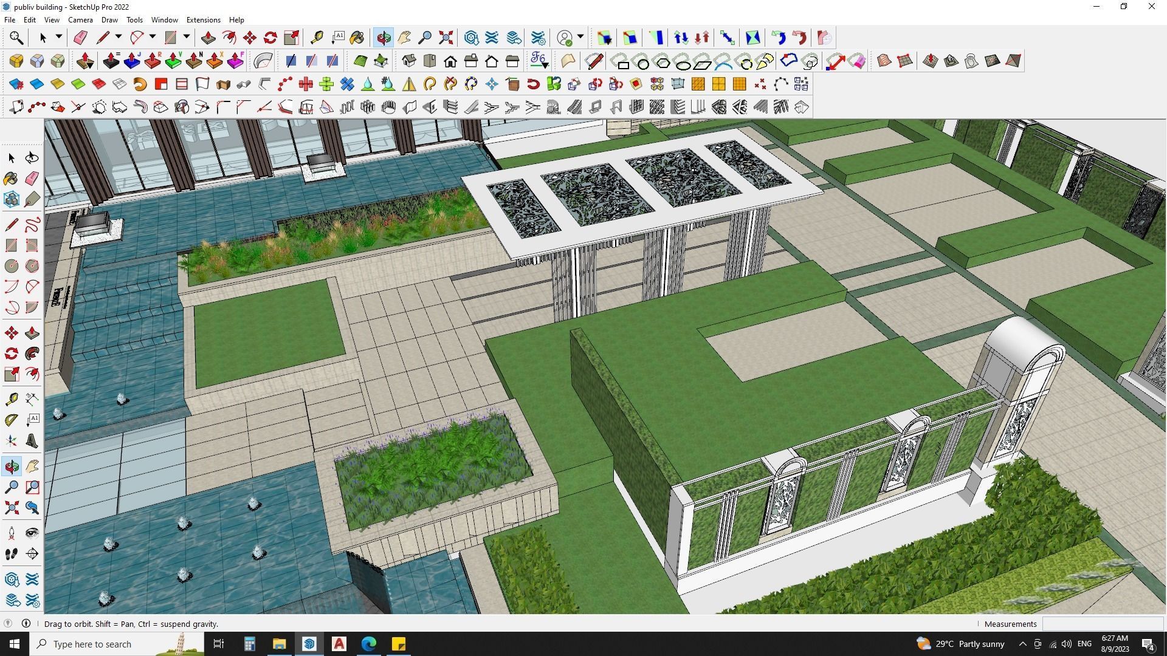Select the Tag tool
The image size is (1167, 656).
tap(32, 199)
